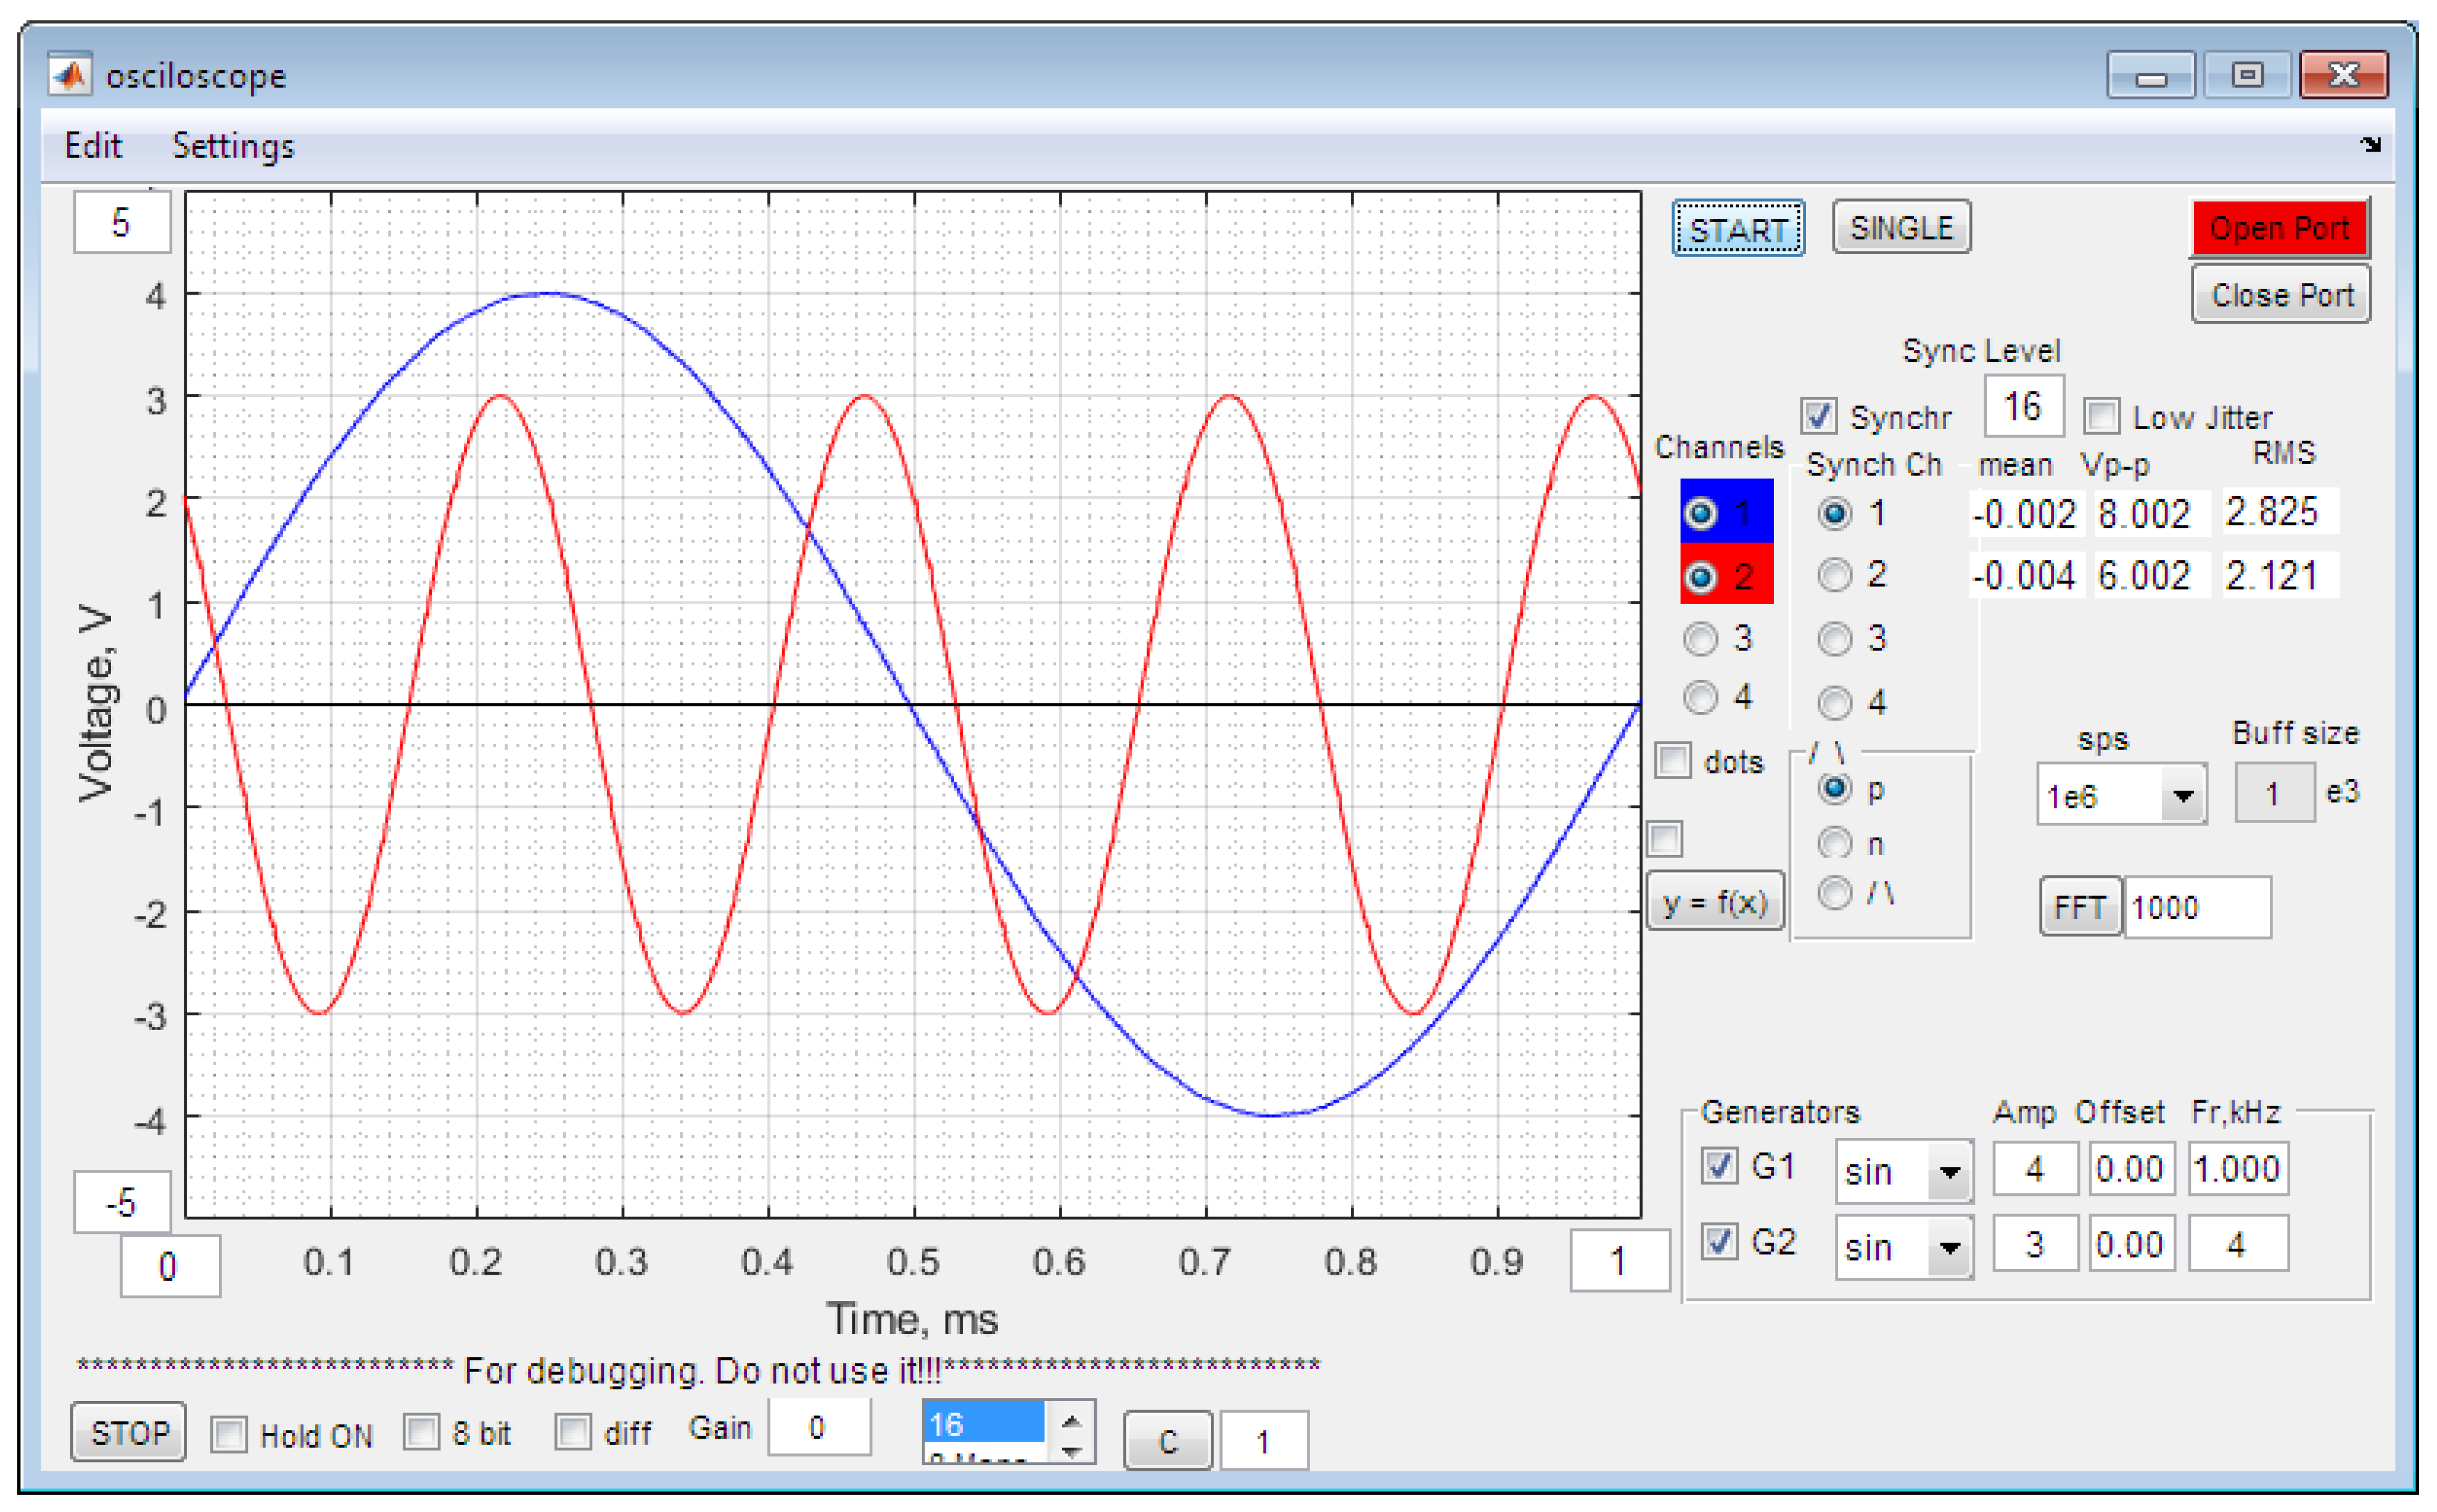Select Synch Ch 4 radio button
The height and width of the screenshot is (1512, 2437).
(x=1835, y=703)
